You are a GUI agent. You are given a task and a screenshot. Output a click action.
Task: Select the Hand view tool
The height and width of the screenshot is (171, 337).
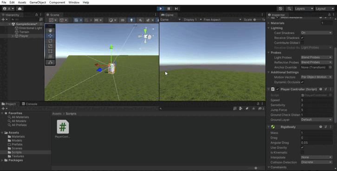point(50,31)
